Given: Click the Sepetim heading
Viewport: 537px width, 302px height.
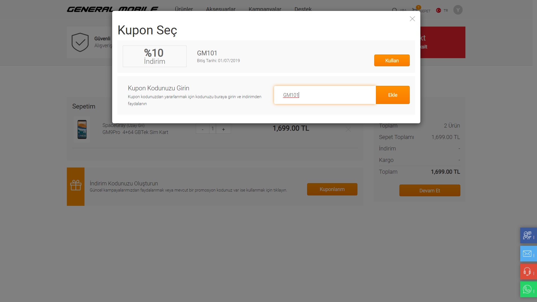Looking at the screenshot, I should (84, 106).
